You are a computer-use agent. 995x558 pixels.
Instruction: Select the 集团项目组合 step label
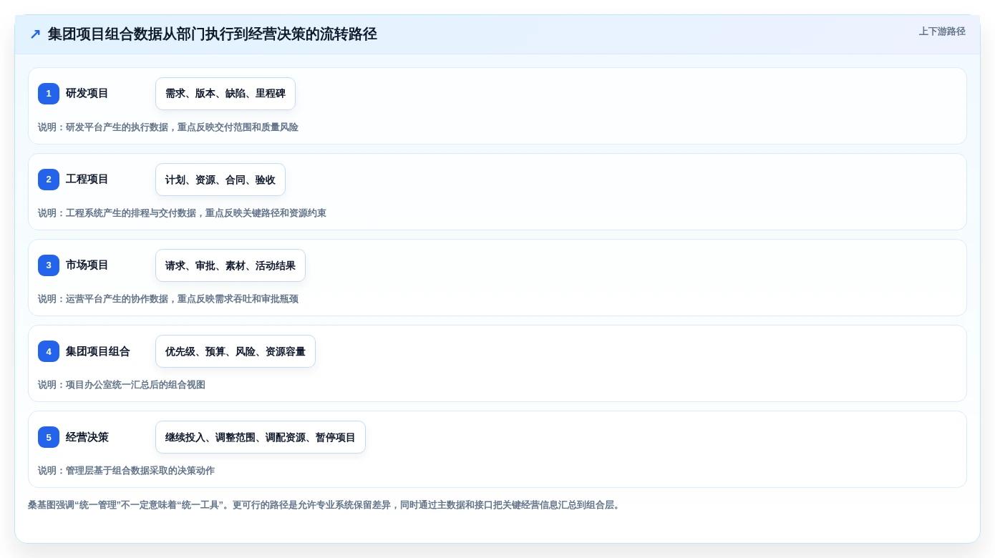(98, 351)
